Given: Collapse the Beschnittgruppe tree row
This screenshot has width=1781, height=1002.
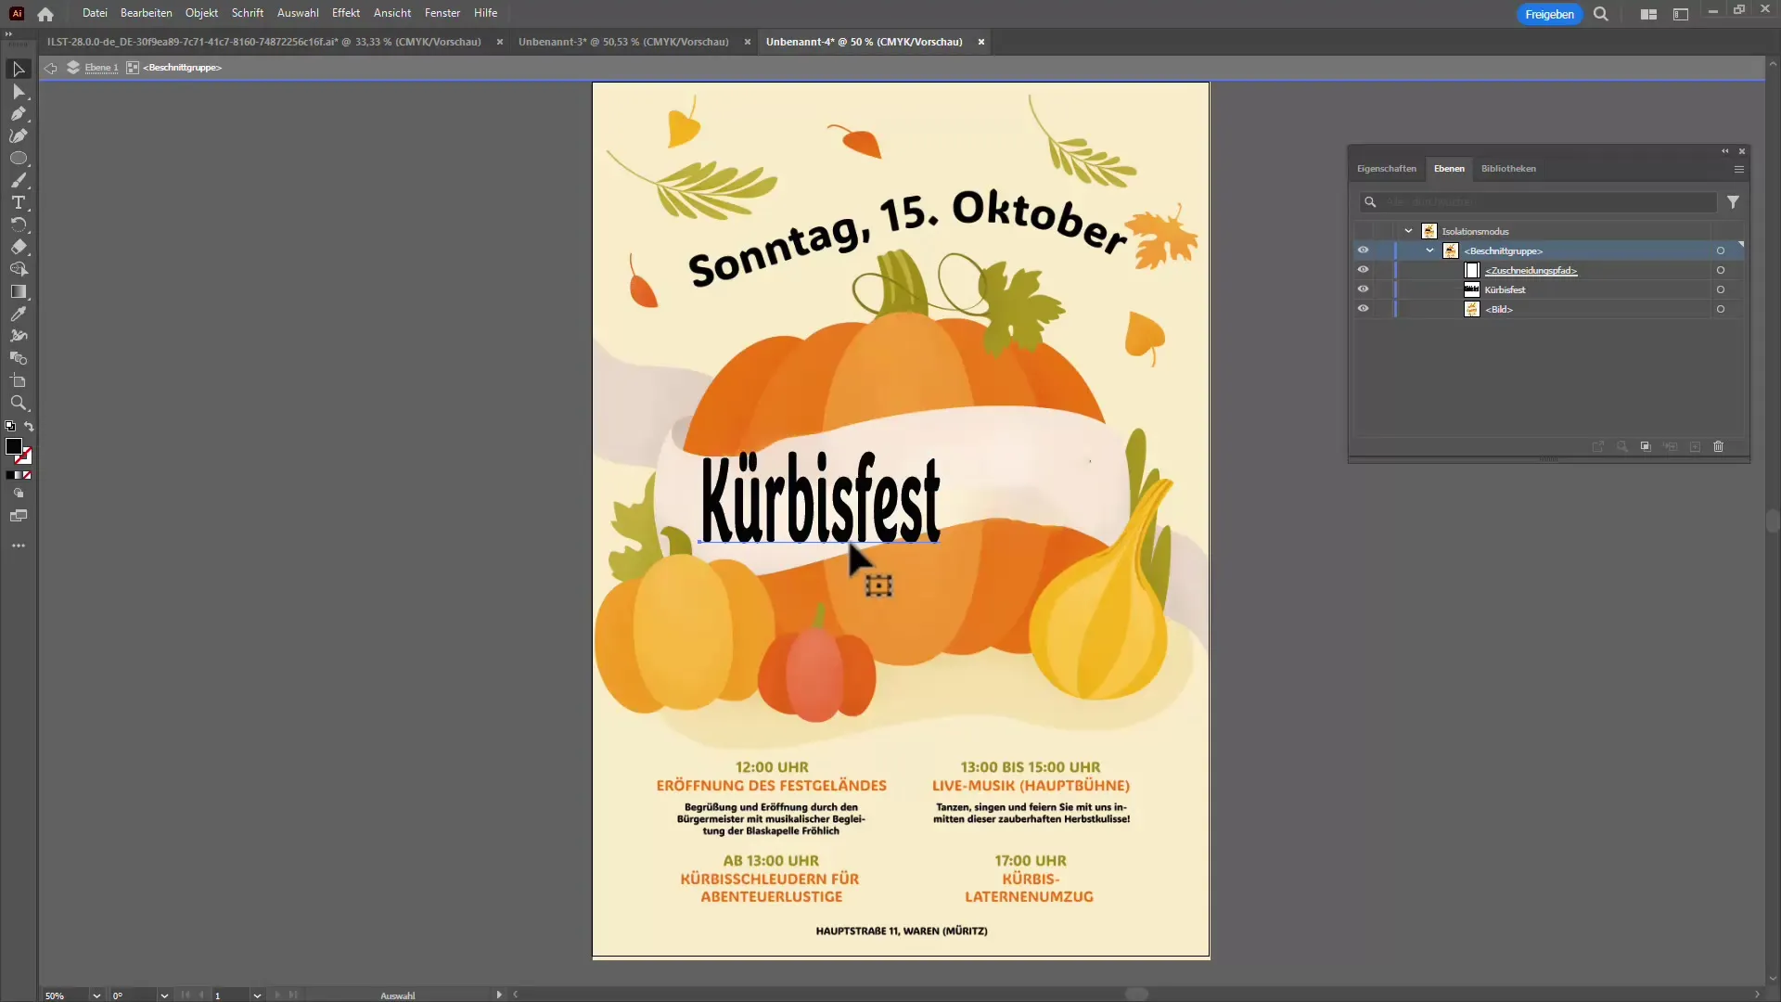Looking at the screenshot, I should point(1429,250).
